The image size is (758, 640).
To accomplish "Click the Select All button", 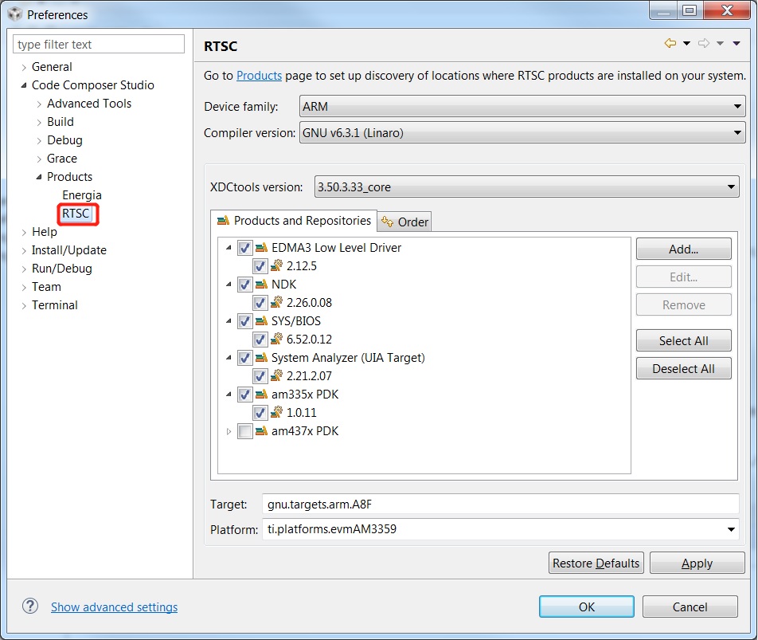I will pos(683,340).
